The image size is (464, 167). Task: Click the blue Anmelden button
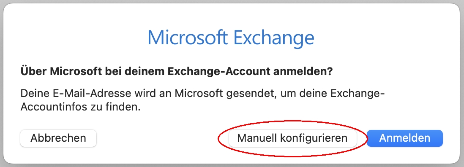405,138
